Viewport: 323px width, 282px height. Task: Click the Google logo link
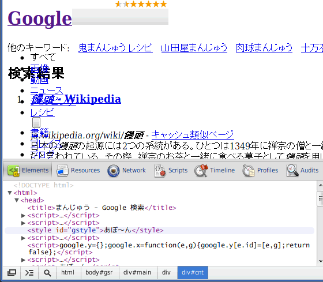tap(40, 18)
